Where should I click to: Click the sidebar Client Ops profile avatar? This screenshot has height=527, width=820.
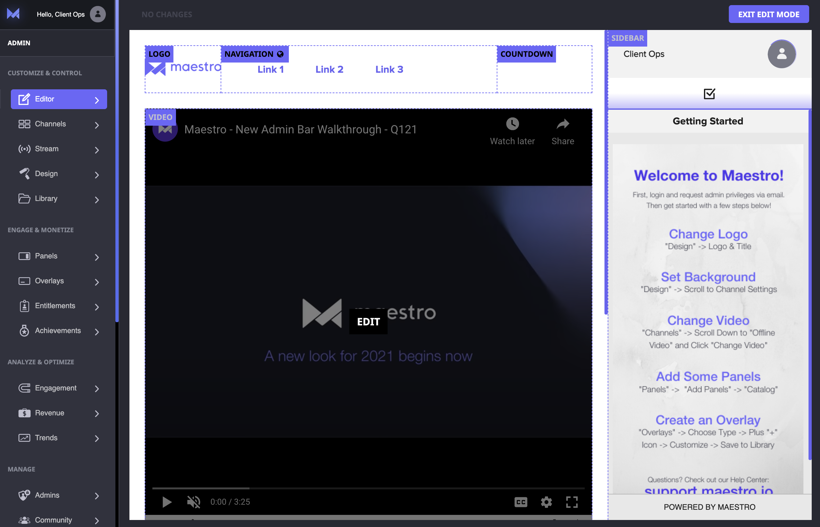782,54
